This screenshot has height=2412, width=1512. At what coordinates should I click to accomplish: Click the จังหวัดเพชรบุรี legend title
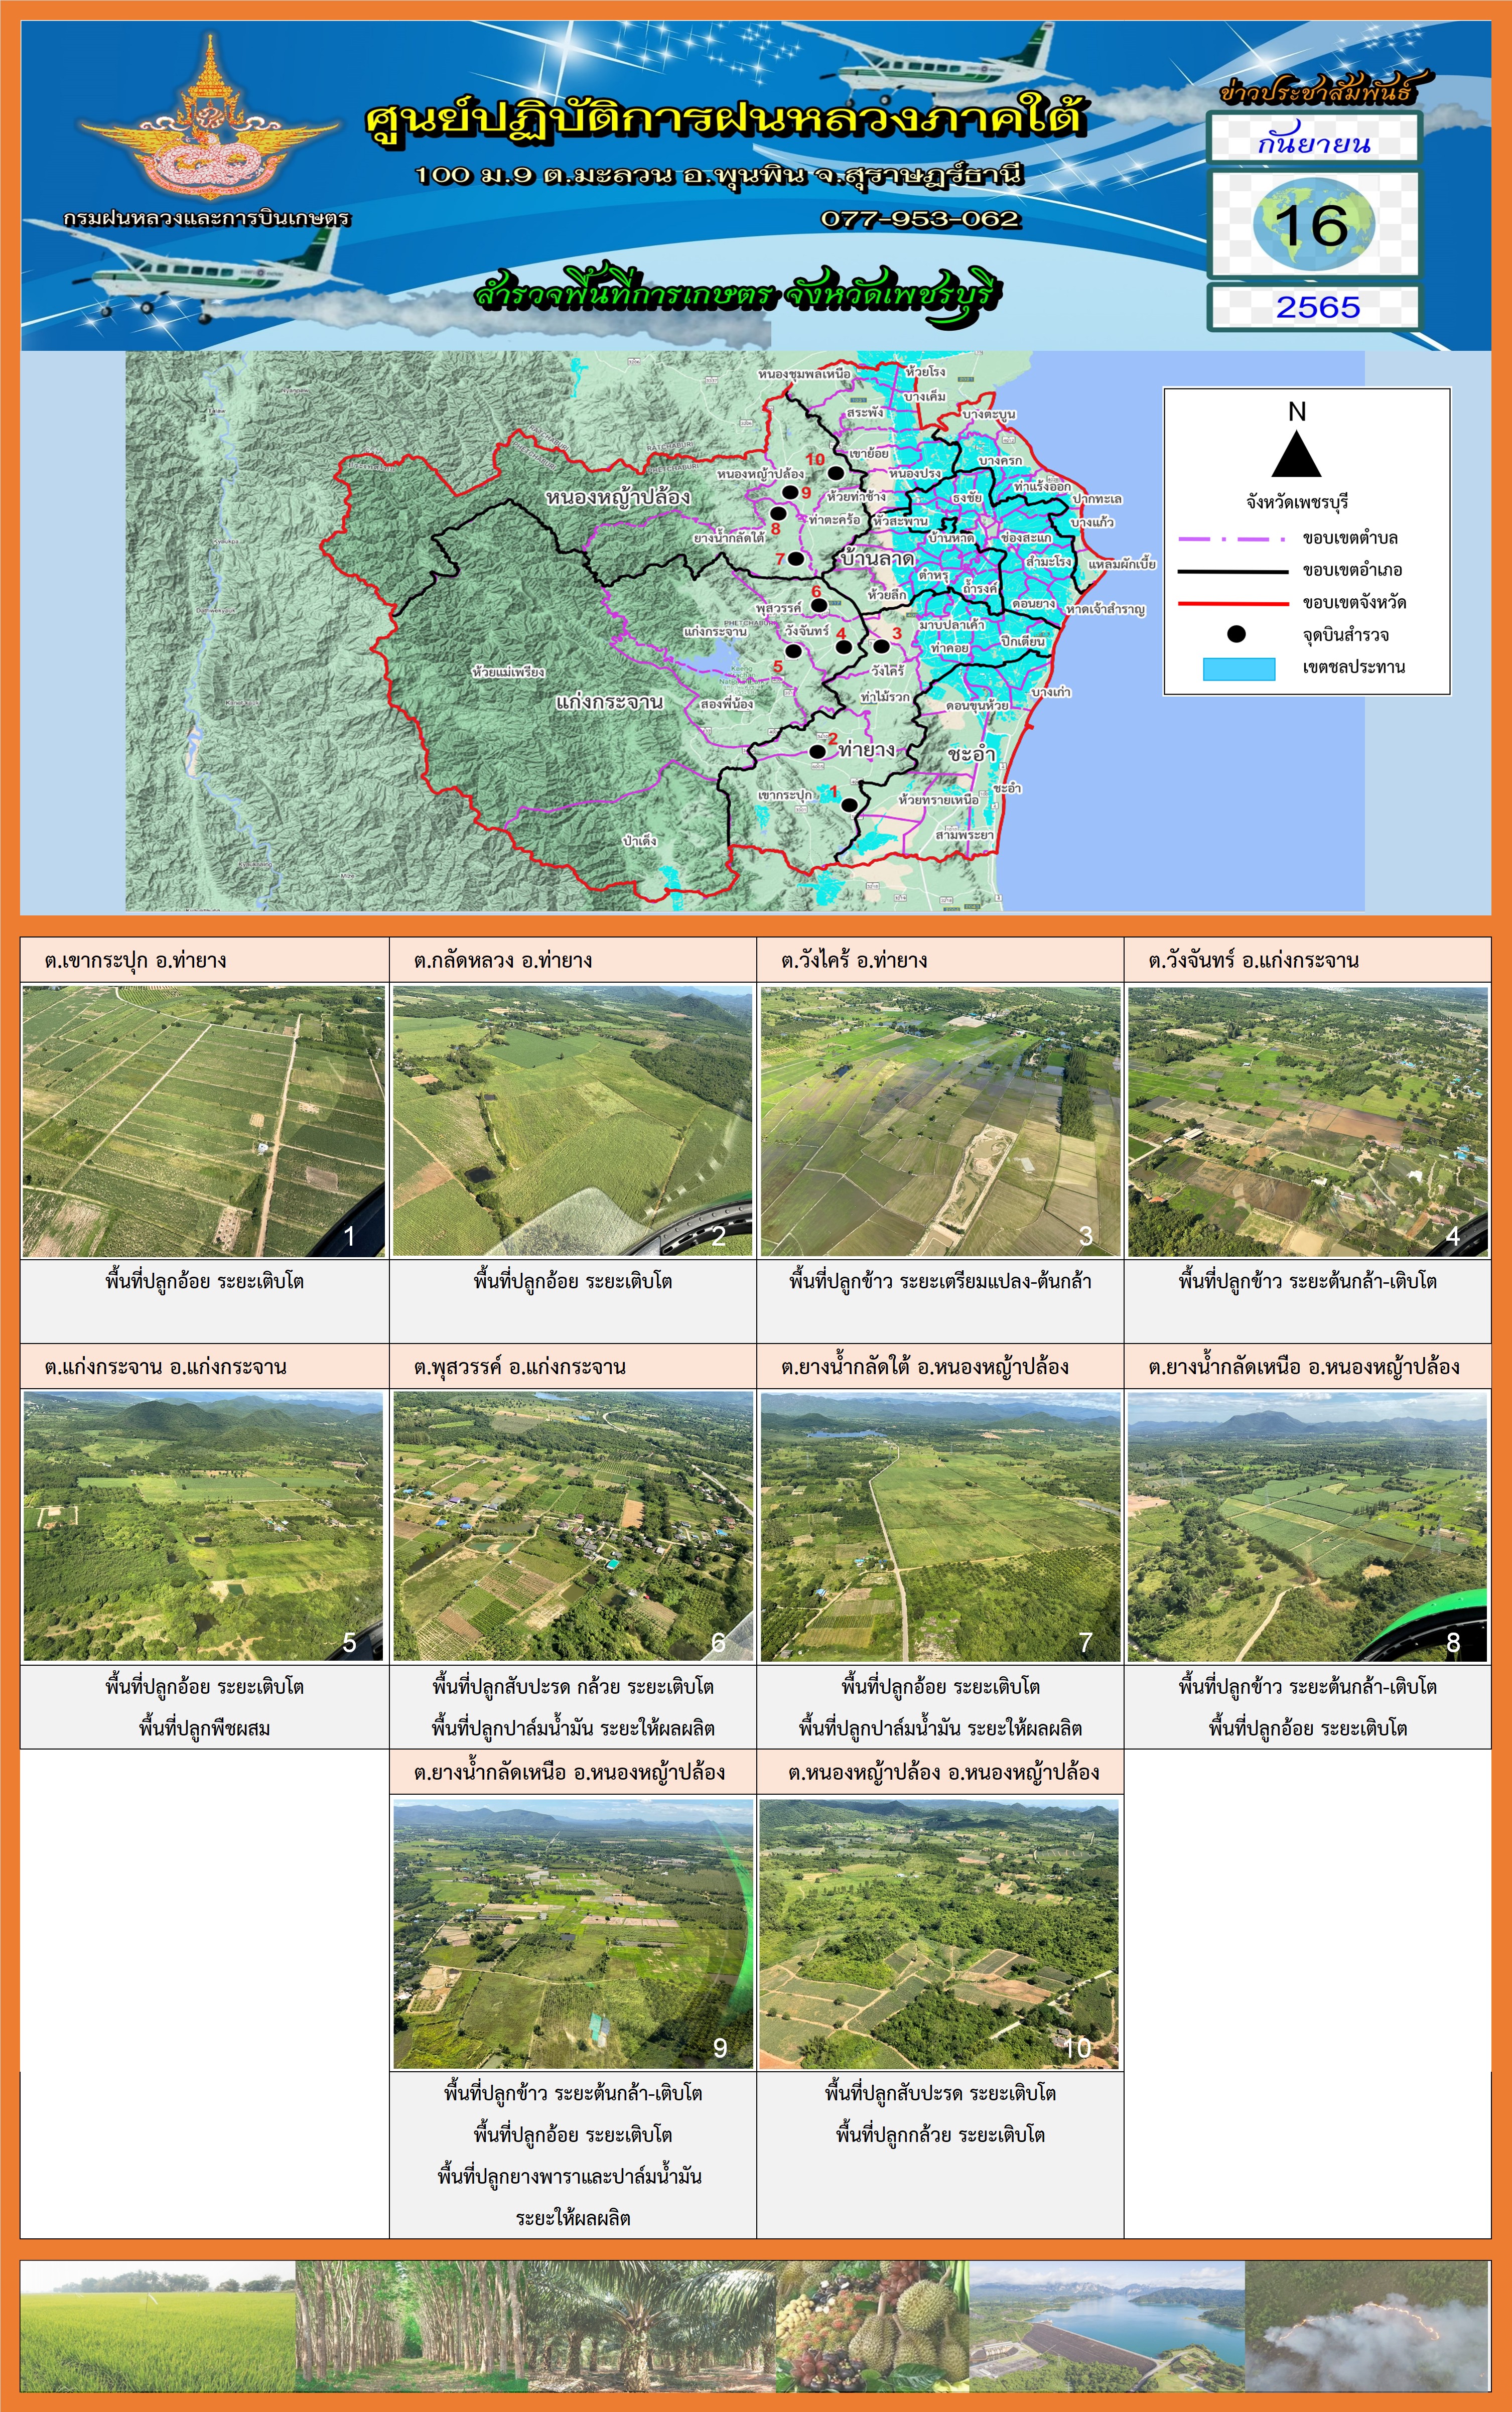(x=1296, y=502)
